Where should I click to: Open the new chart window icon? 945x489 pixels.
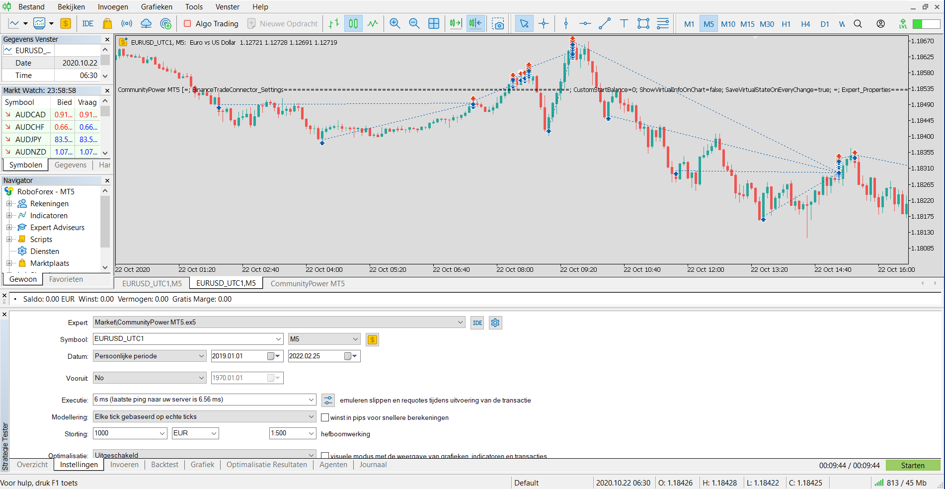[14, 23]
